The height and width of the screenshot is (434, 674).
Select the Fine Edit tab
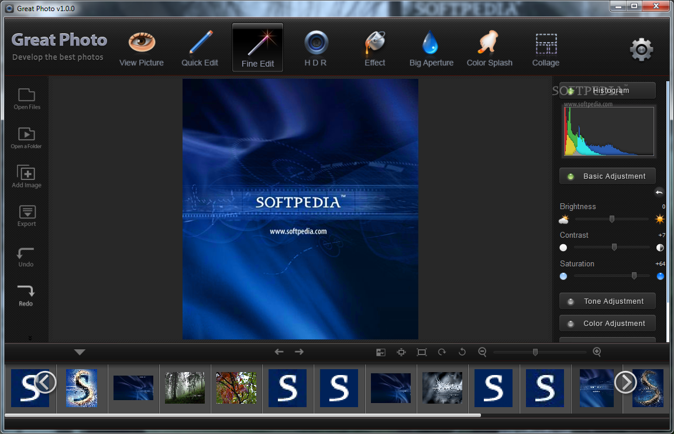[x=257, y=47]
